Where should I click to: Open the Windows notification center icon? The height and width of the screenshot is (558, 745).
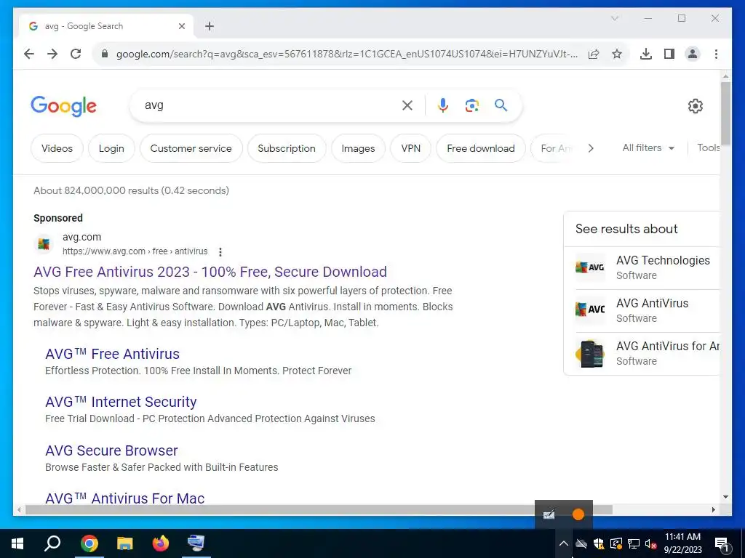(722, 544)
